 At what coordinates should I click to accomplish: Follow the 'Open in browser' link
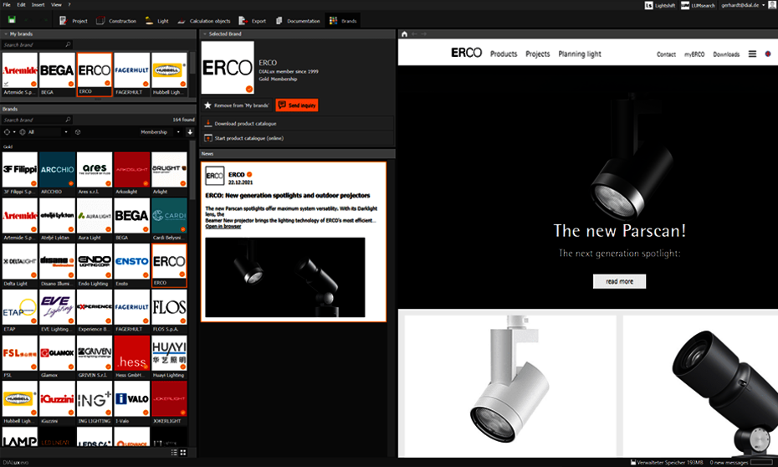tap(223, 227)
